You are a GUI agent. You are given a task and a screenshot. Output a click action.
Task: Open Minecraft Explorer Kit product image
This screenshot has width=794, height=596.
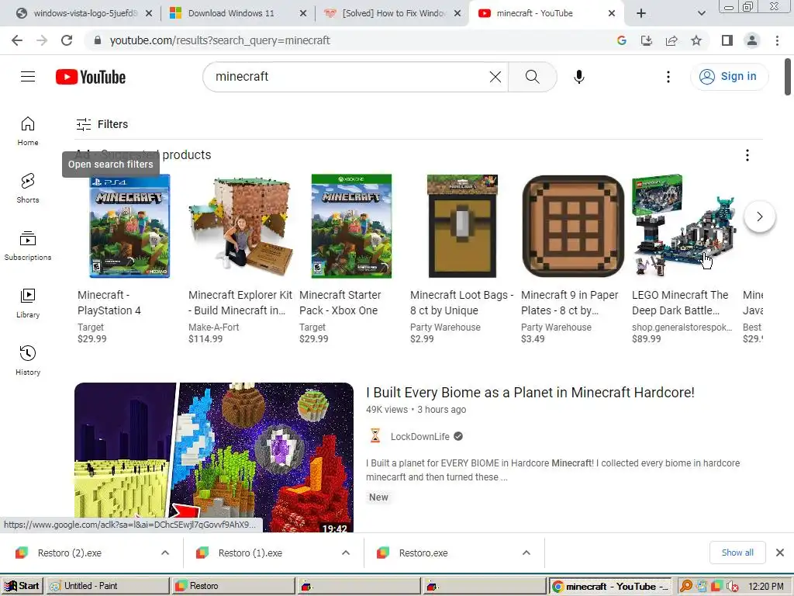click(x=240, y=226)
